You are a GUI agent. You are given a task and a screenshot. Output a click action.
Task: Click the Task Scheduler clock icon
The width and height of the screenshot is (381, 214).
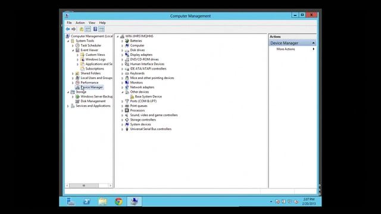pos(77,45)
